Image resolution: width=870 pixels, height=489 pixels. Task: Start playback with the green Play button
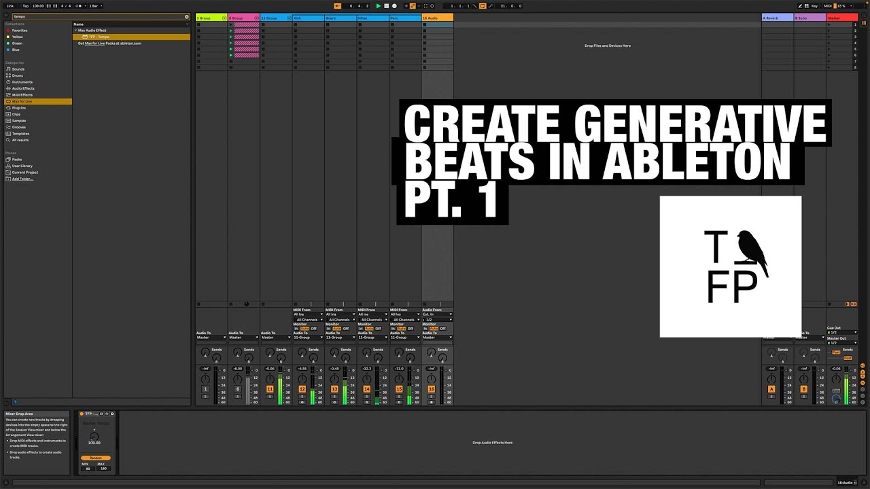coord(379,5)
